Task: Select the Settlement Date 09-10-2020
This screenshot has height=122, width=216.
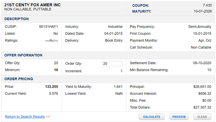Action: [x=202, y=63]
